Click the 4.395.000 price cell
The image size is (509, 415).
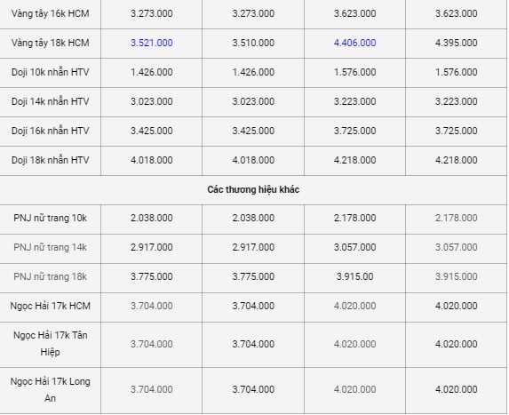456,43
